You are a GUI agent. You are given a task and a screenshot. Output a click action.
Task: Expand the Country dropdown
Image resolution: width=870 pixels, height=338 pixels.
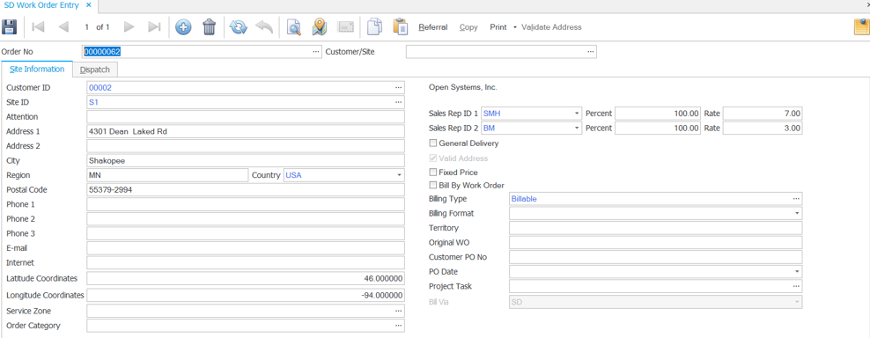click(399, 175)
